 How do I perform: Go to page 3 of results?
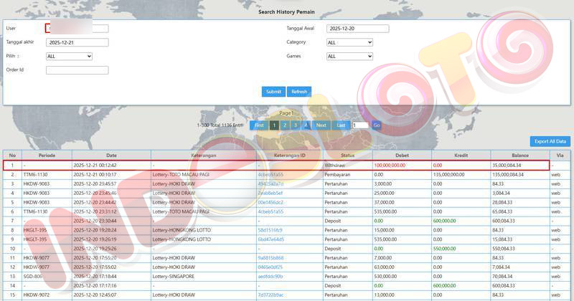point(296,125)
